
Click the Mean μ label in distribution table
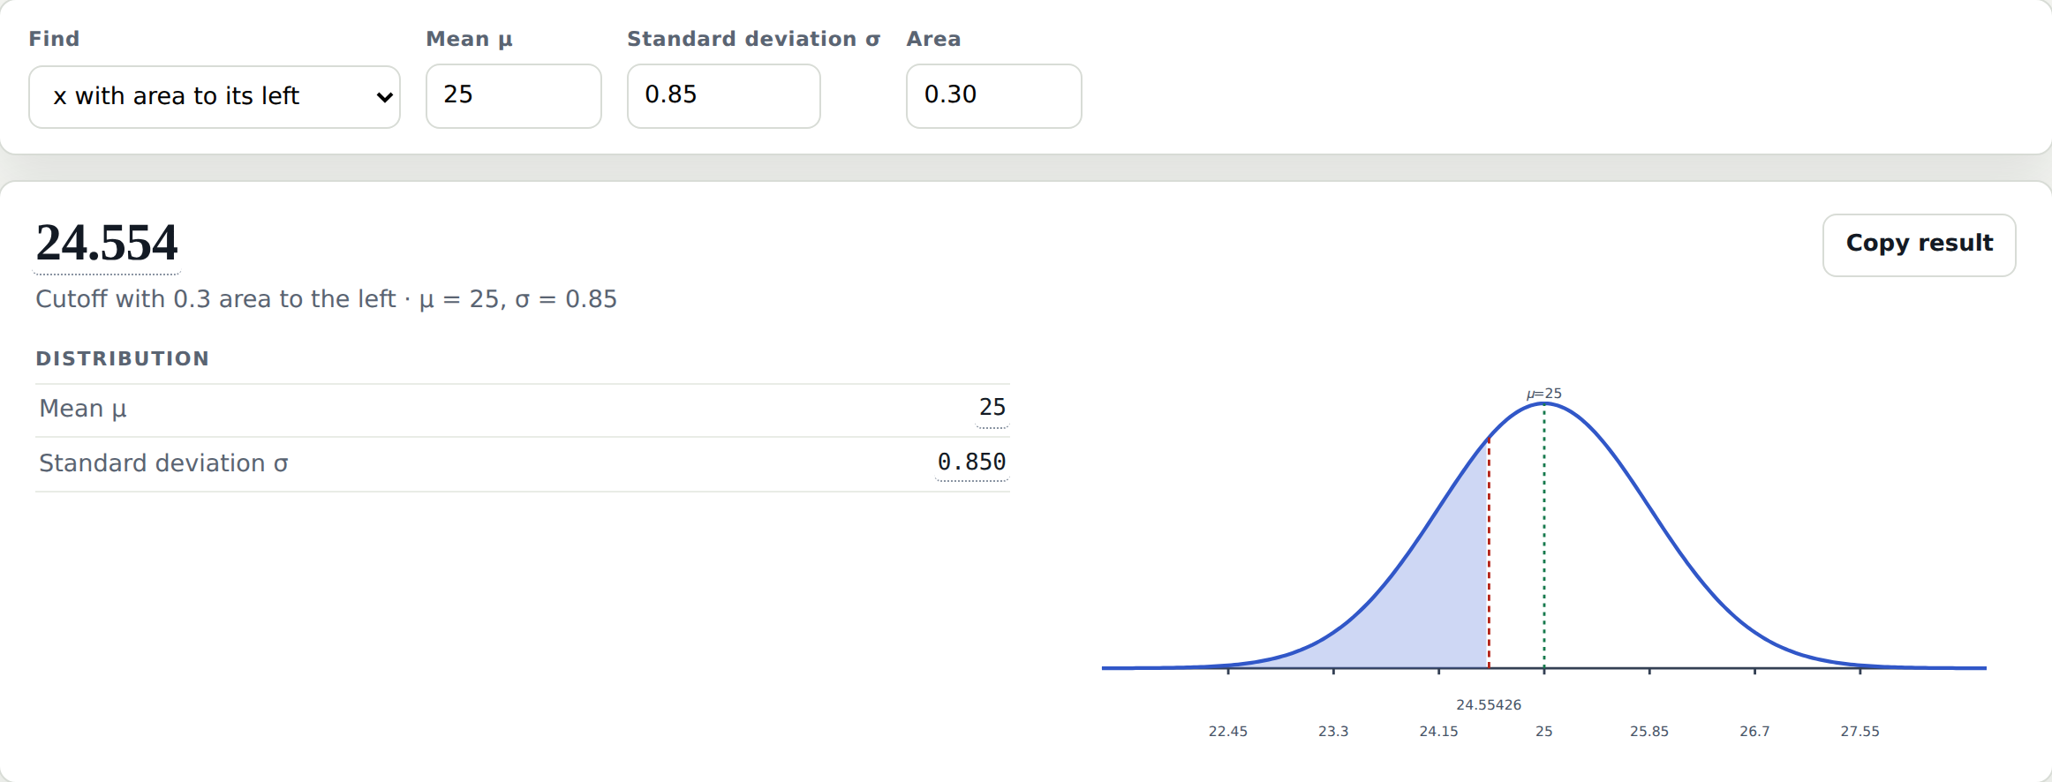click(83, 409)
